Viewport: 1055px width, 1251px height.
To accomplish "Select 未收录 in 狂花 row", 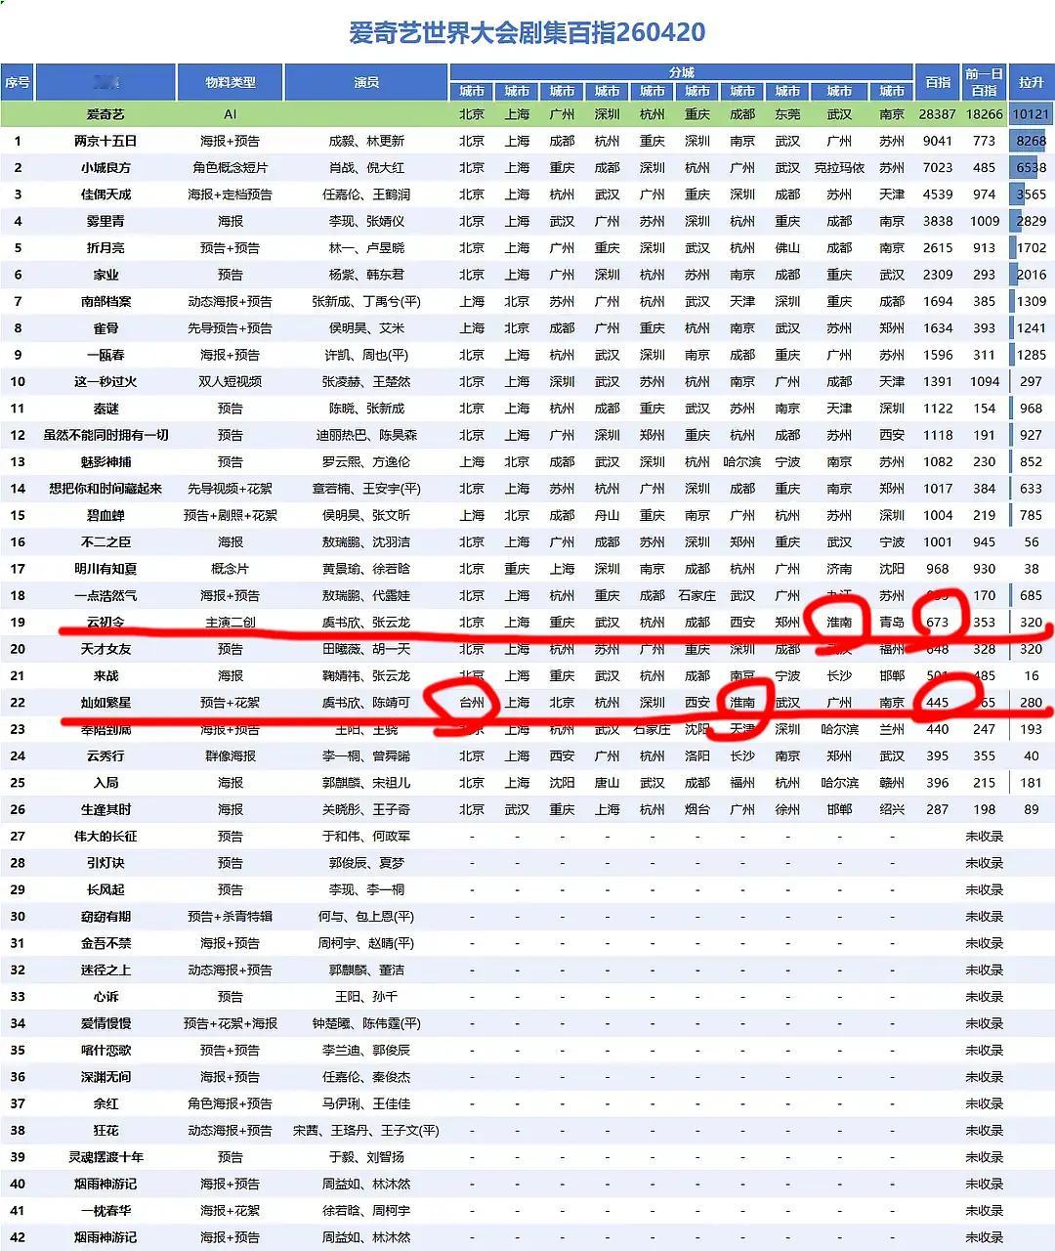I will coord(985,1130).
